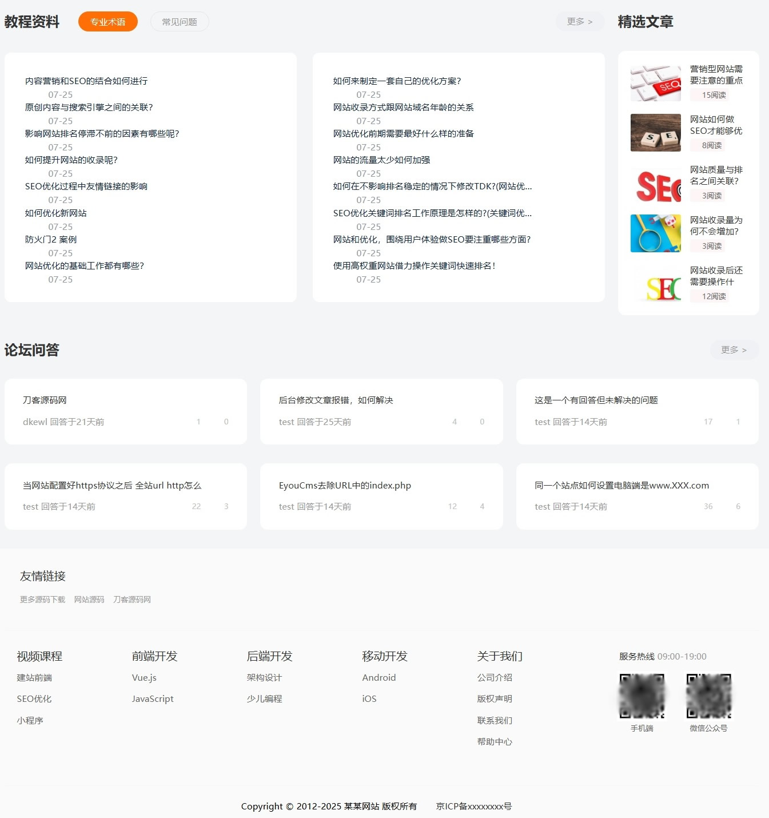Open the Vue.js link under 前端开发
This screenshot has height=818, width=769.
click(x=143, y=678)
